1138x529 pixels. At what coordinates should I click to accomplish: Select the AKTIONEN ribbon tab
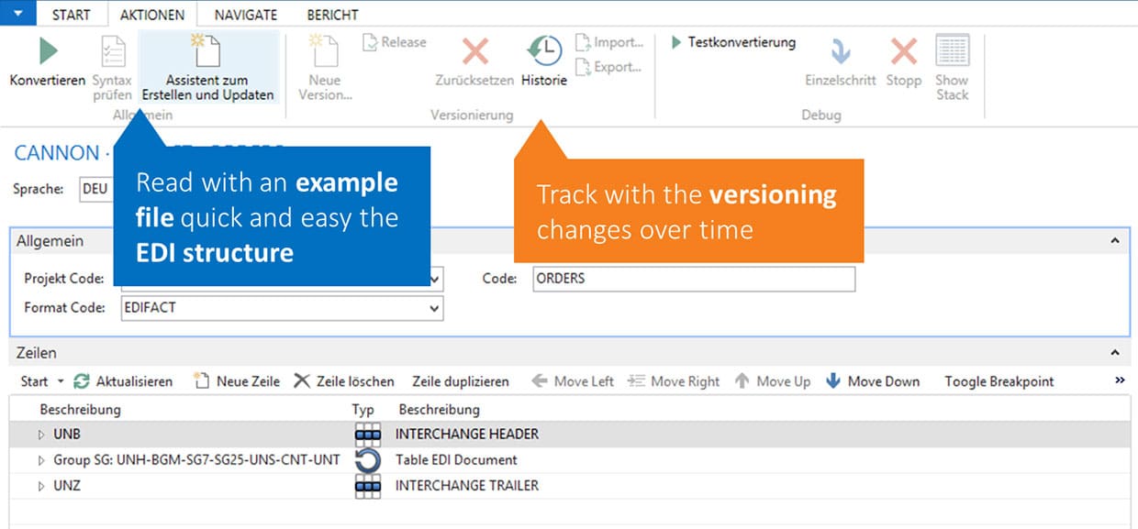[152, 15]
